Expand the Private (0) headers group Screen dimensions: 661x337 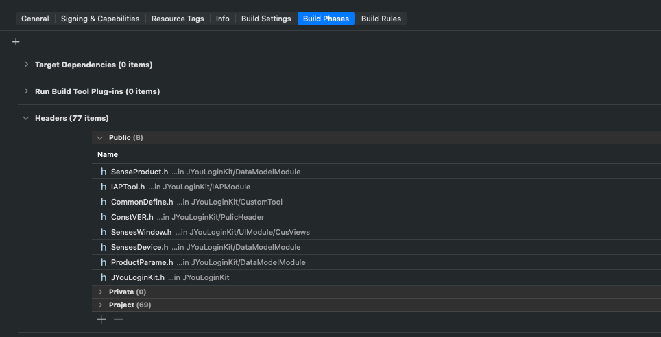[x=100, y=292]
